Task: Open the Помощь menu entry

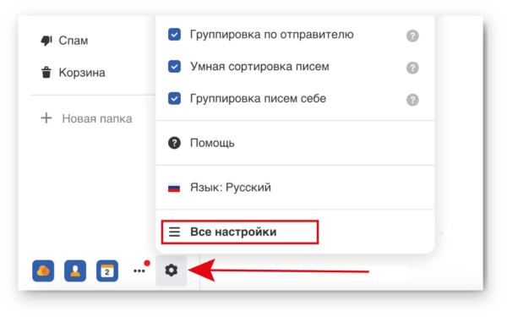Action: point(295,143)
